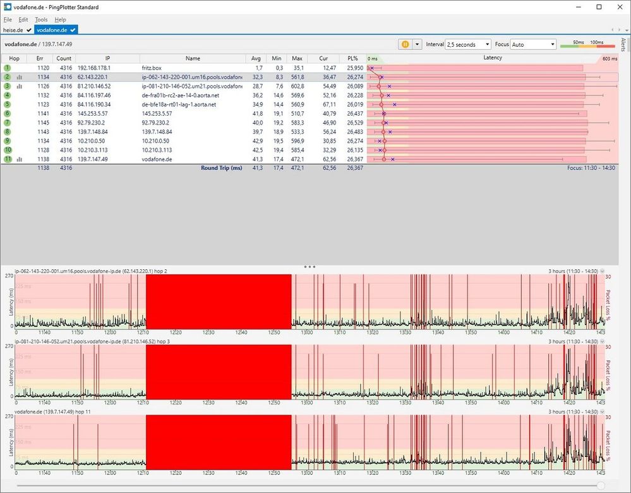The image size is (631, 493).
Task: Select the IP cell 81.210.146.52
Action: 94,86
